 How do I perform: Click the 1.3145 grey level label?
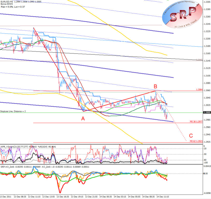(199, 60)
